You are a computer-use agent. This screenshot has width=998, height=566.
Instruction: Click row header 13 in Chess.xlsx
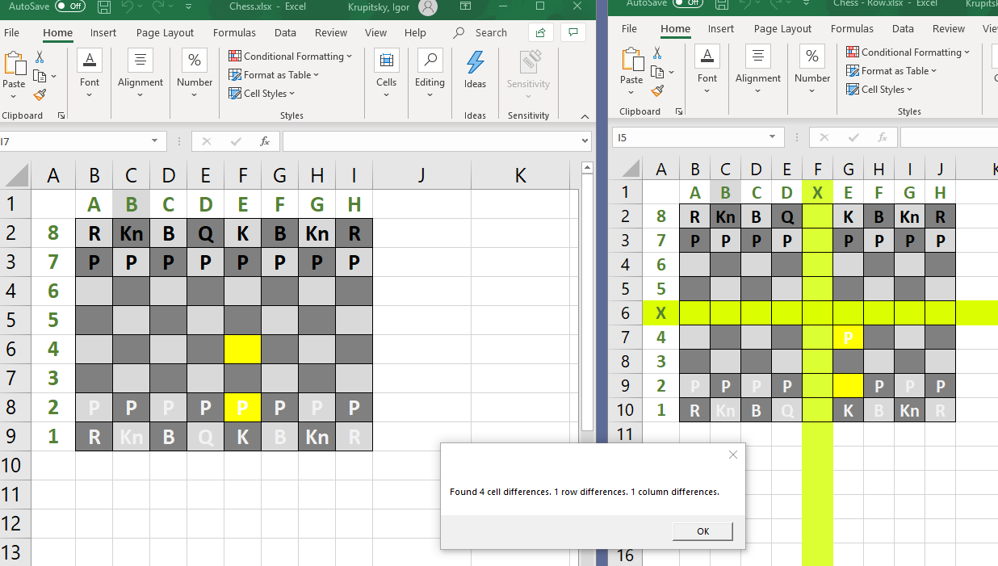15,553
